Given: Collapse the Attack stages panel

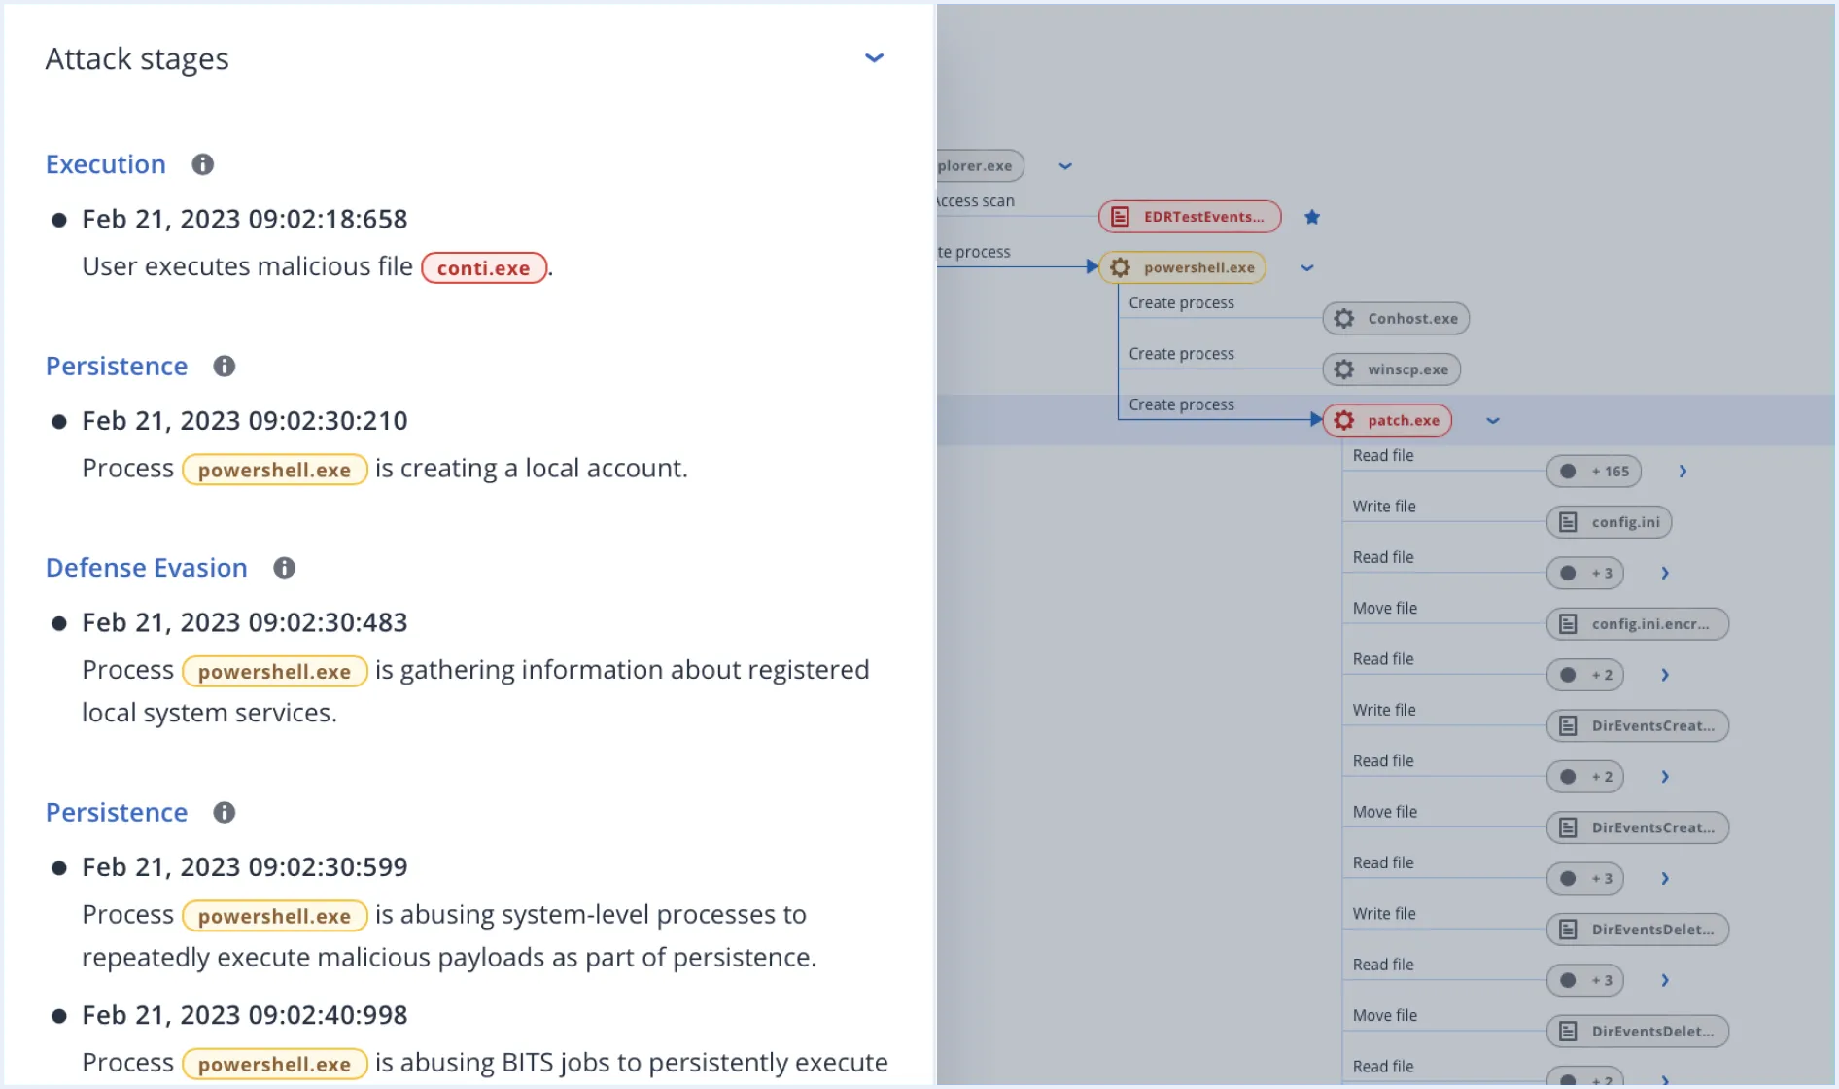Looking at the screenshot, I should [x=874, y=58].
